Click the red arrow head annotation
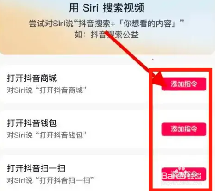Screen dimensions: 215x191 coord(159,80)
